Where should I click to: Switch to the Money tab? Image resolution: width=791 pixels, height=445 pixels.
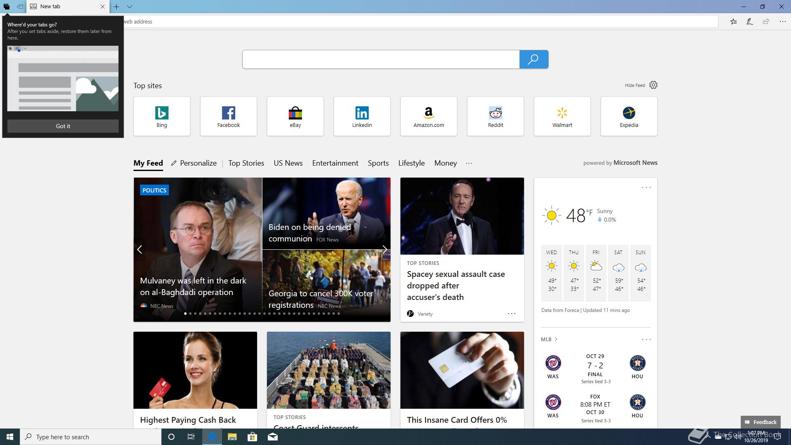445,163
